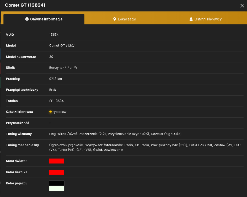
Task: Click the info icon on Główne informacje tab
Action: 27,19
